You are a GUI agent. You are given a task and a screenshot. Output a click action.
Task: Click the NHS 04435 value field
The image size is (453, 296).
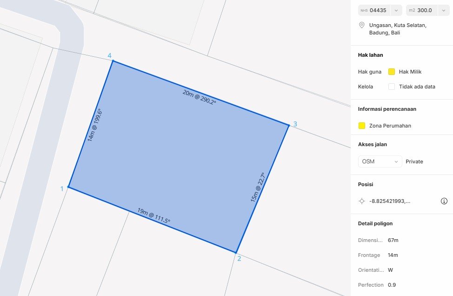tap(378, 10)
